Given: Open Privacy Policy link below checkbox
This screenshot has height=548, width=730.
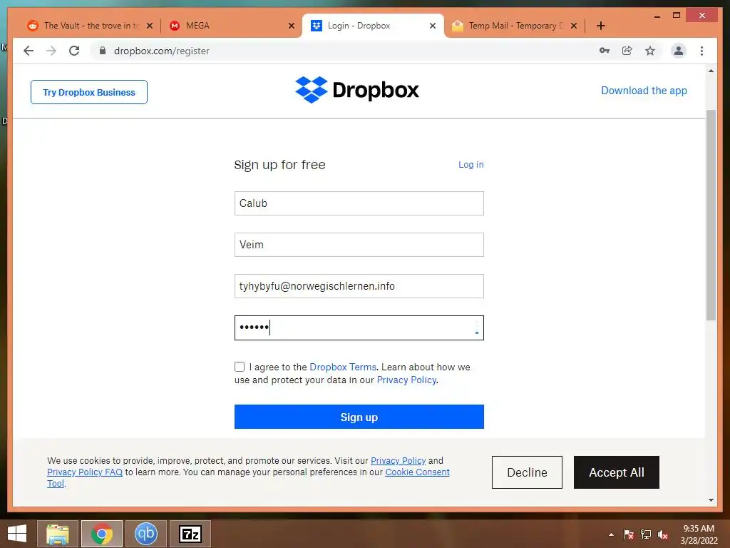Looking at the screenshot, I should 406,380.
